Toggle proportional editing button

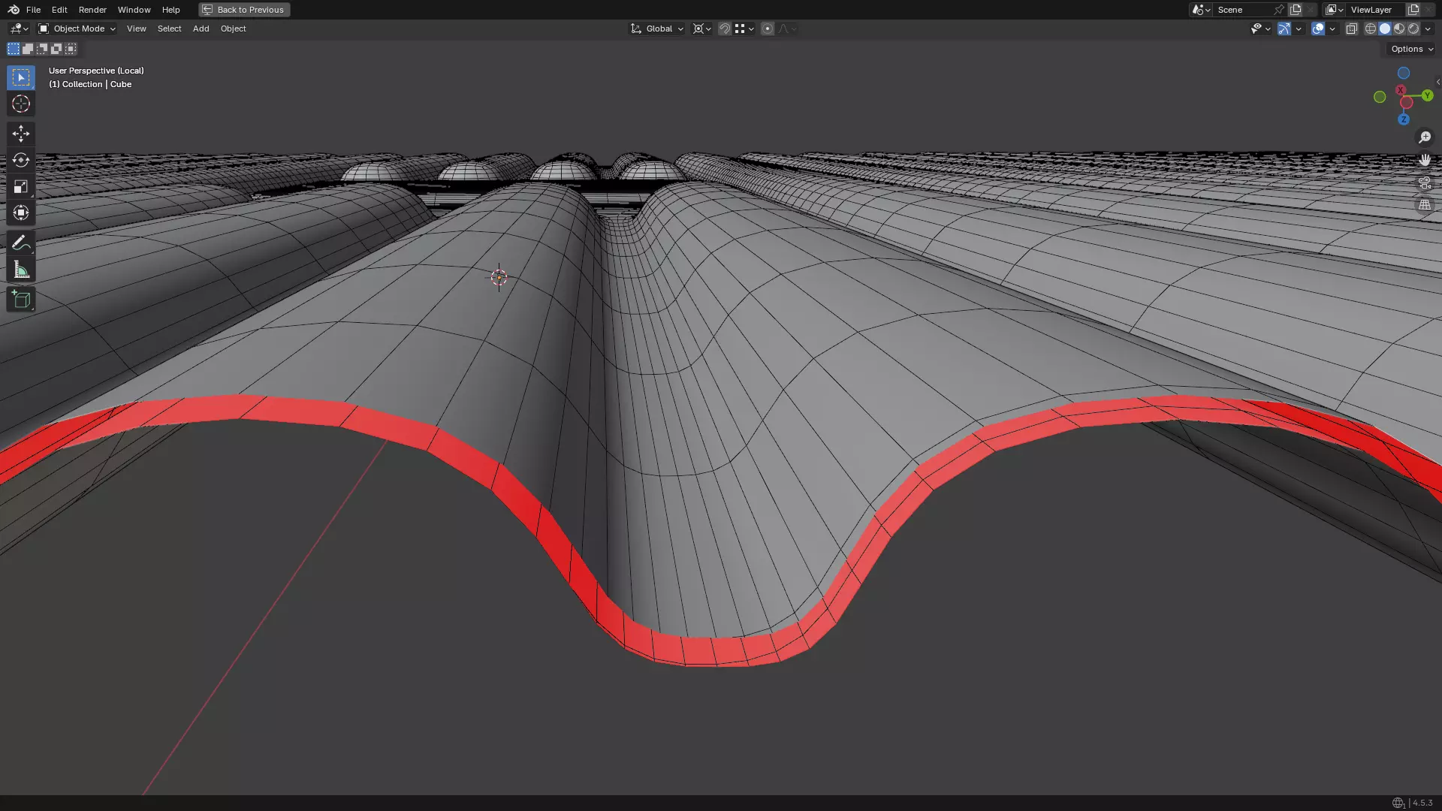point(767,29)
